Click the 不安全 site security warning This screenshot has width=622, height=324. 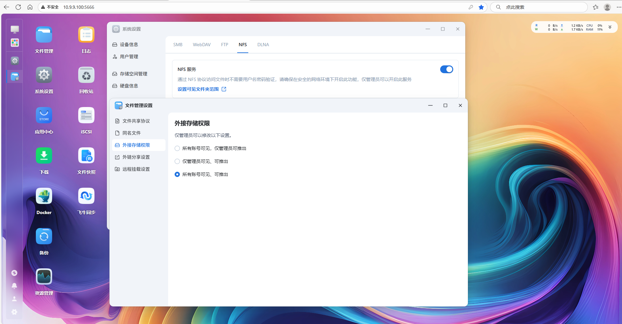coord(50,7)
